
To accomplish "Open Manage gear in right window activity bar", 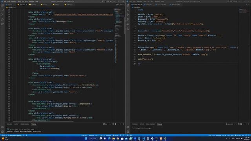I will point(128,132).
